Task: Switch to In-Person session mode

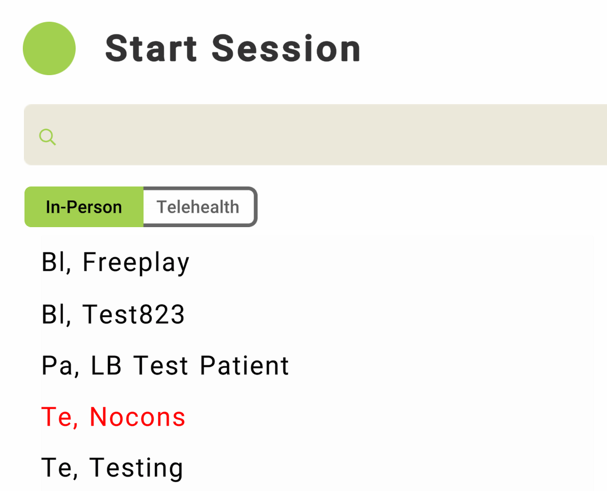Action: pos(84,207)
